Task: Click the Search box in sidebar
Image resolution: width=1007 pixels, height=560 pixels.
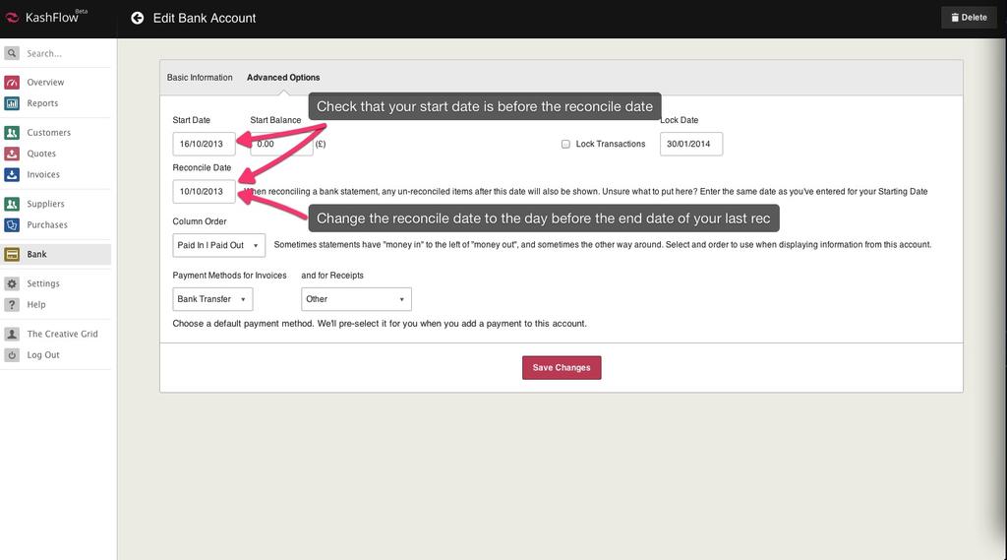Action: (64, 53)
